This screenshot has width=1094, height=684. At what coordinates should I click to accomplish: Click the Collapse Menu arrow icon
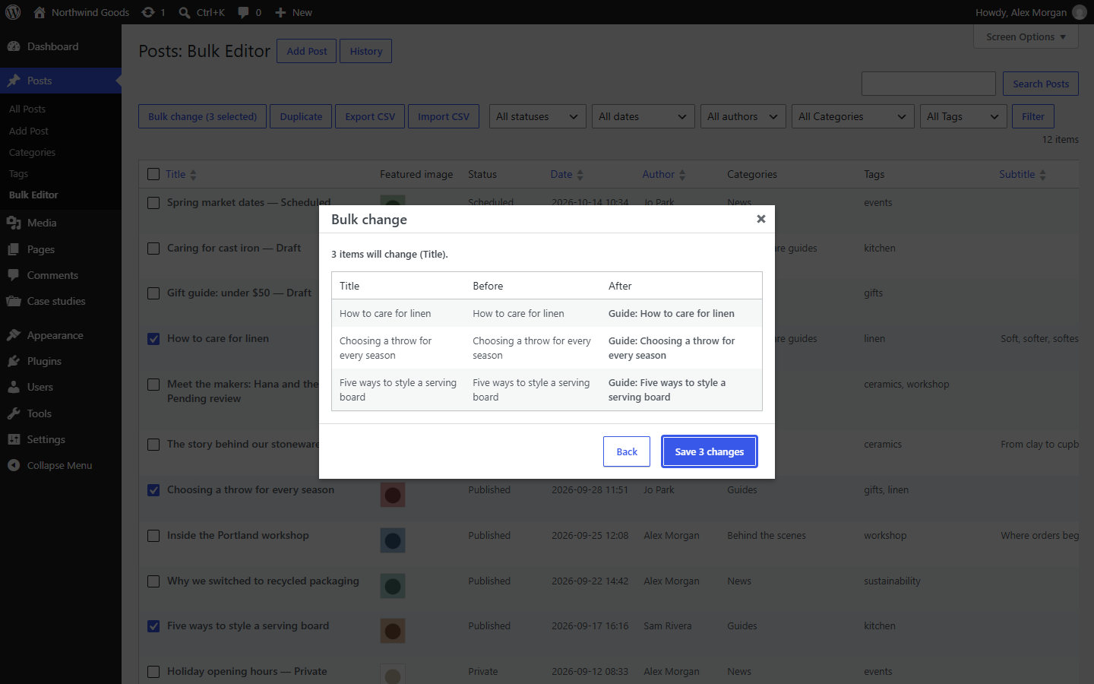[x=14, y=465]
